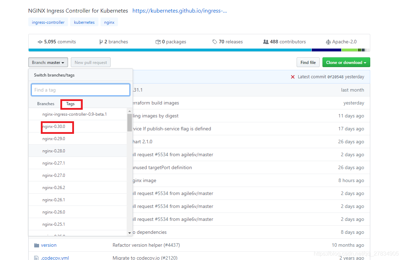Click the ingress-controller topic tag

48,22
